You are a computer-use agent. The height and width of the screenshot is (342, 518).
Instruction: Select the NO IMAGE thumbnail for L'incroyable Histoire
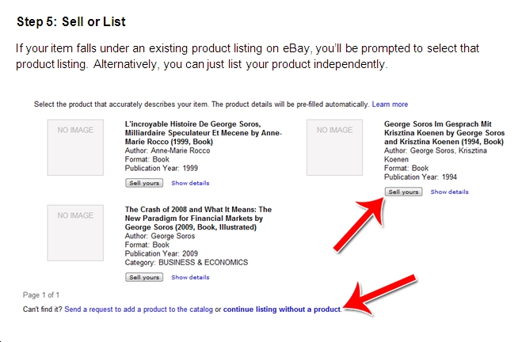pyautogui.click(x=75, y=147)
